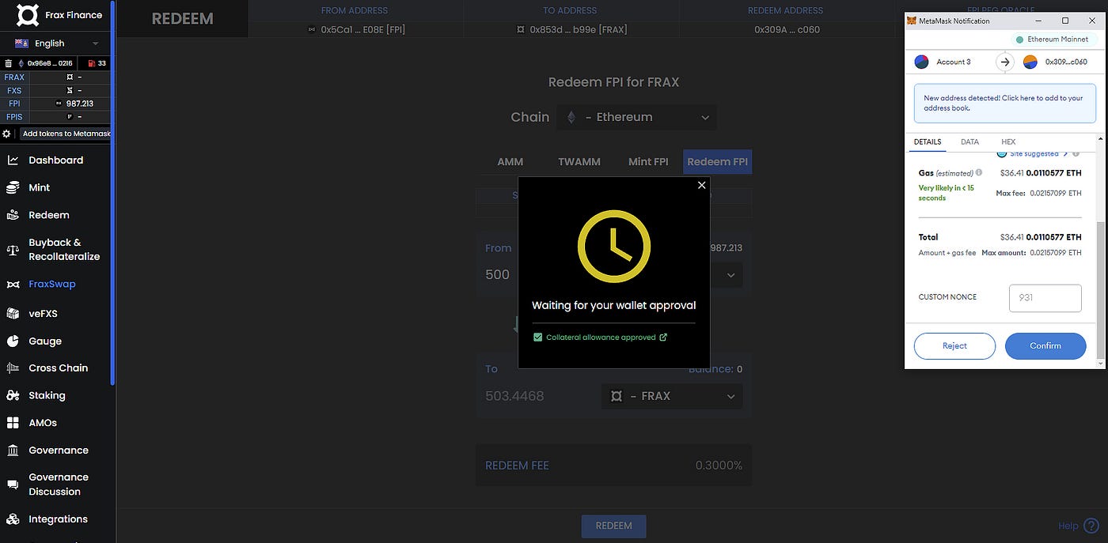1108x543 pixels.
Task: Click the yellow clock waiting icon
Action: pyautogui.click(x=614, y=247)
